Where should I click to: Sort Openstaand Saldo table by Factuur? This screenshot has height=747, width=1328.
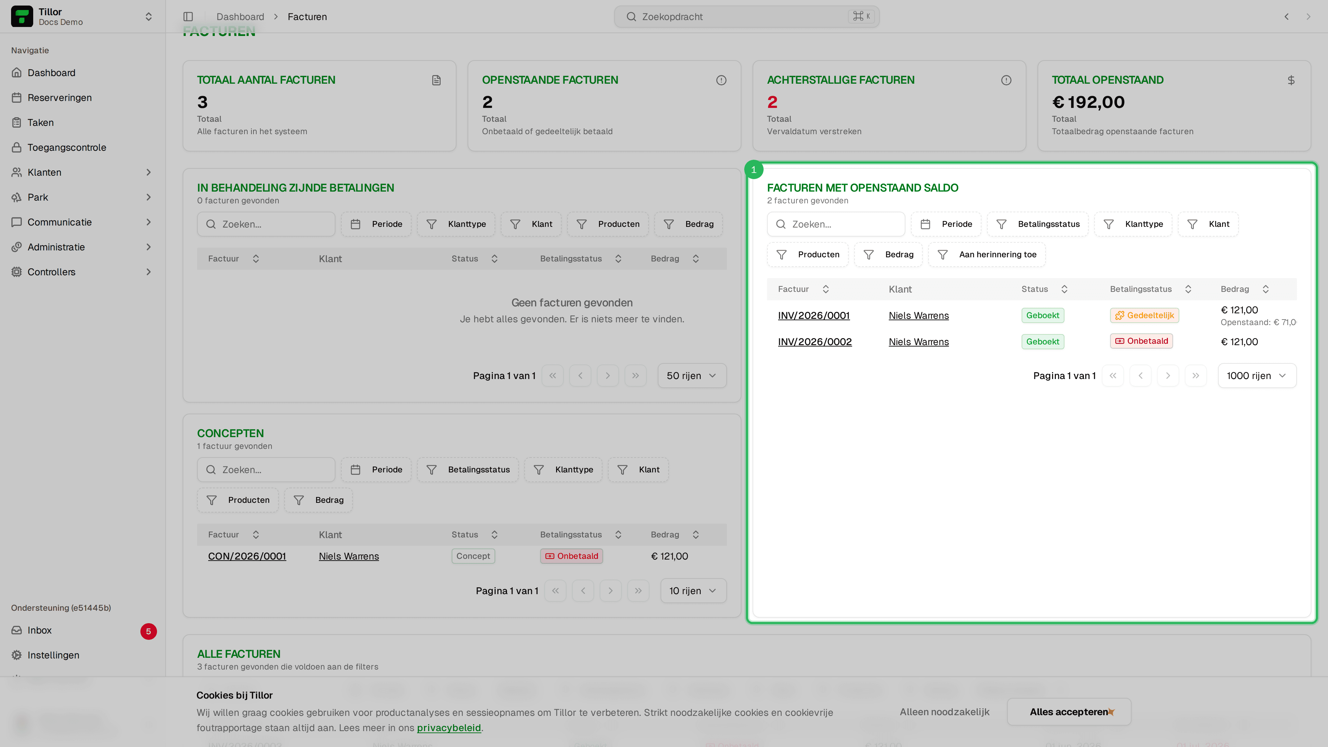coord(804,289)
